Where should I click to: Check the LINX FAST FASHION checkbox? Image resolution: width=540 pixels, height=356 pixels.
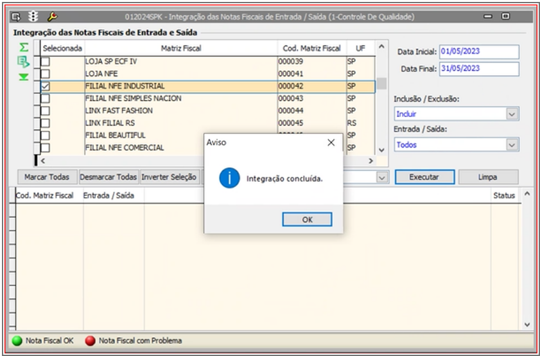coord(45,111)
